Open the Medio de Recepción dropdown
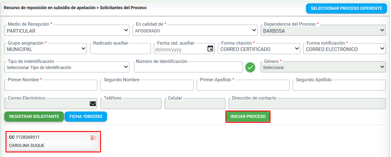391x157 pixels. tap(67, 31)
